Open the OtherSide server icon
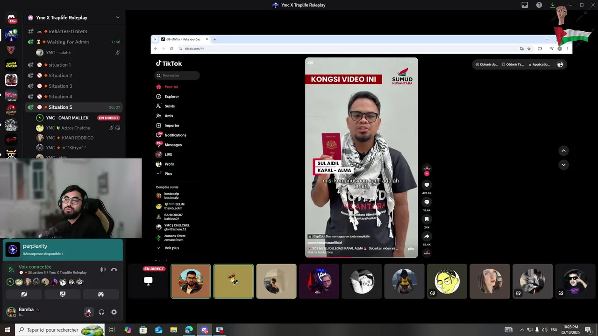 11,110
